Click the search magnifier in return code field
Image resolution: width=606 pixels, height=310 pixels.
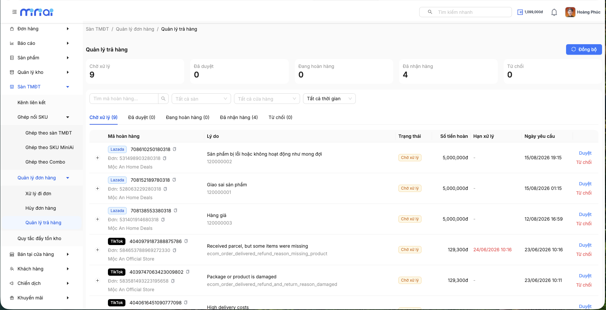pos(163,99)
